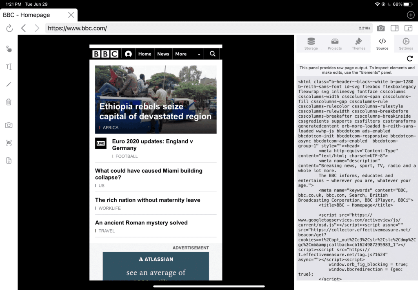
Task: Select the text edit tool in the sidebar
Action: point(9,66)
